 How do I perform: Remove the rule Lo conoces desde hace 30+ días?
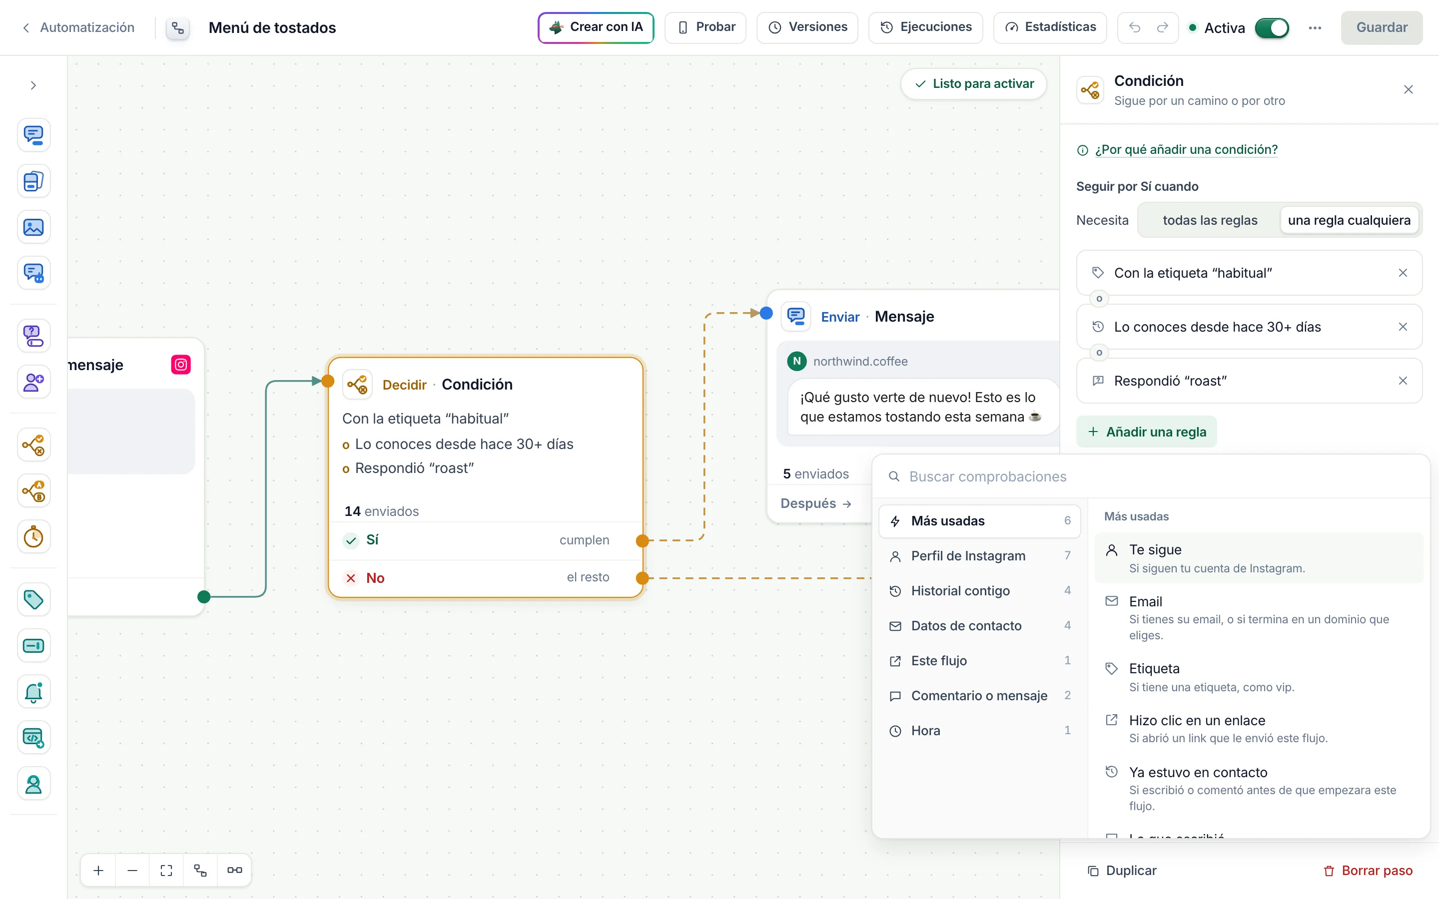pos(1403,327)
